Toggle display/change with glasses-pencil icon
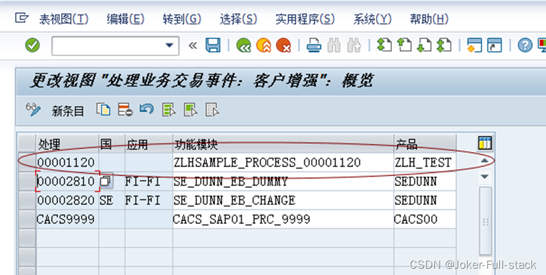 33,110
